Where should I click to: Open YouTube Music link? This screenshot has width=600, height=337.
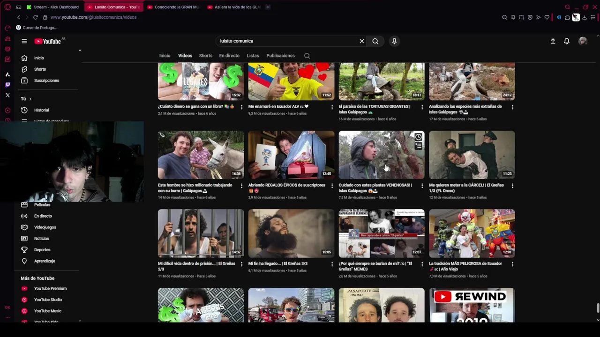47,311
